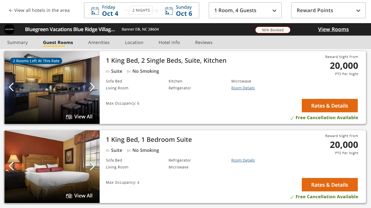Click Rates & Details for the kitchen suite
Viewport: 371px width, 208px height.
330,105
